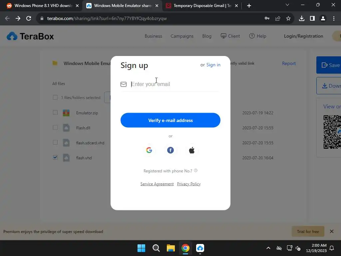Image resolution: width=341 pixels, height=256 pixels.
Task: Click the Flash.dll file name
Action: pyautogui.click(x=83, y=128)
